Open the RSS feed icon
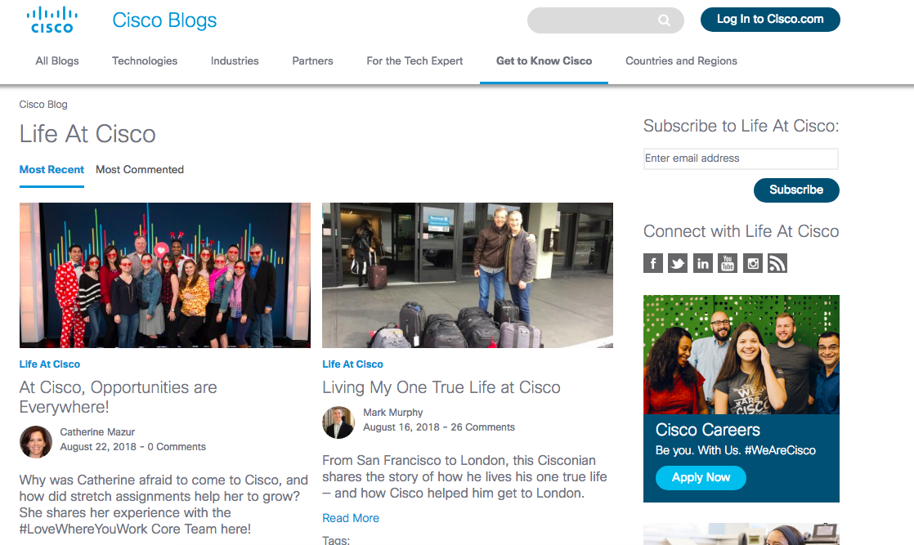Screen dimensions: 914x545 pos(777,263)
